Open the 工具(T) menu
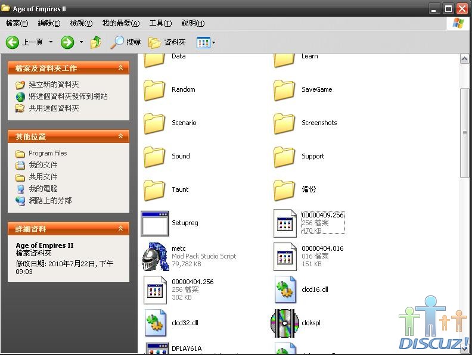Viewport: 472px width, 355px height. pos(160,23)
